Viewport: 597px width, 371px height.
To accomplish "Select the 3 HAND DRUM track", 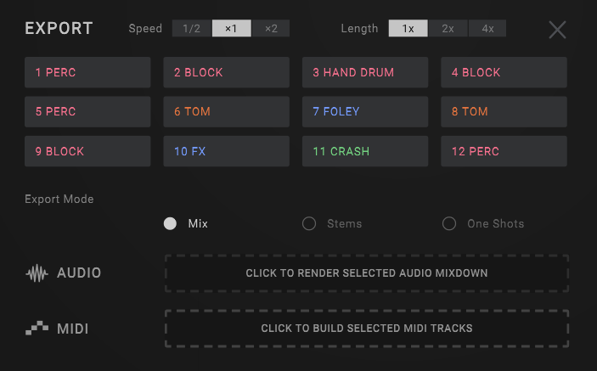I will click(x=365, y=73).
